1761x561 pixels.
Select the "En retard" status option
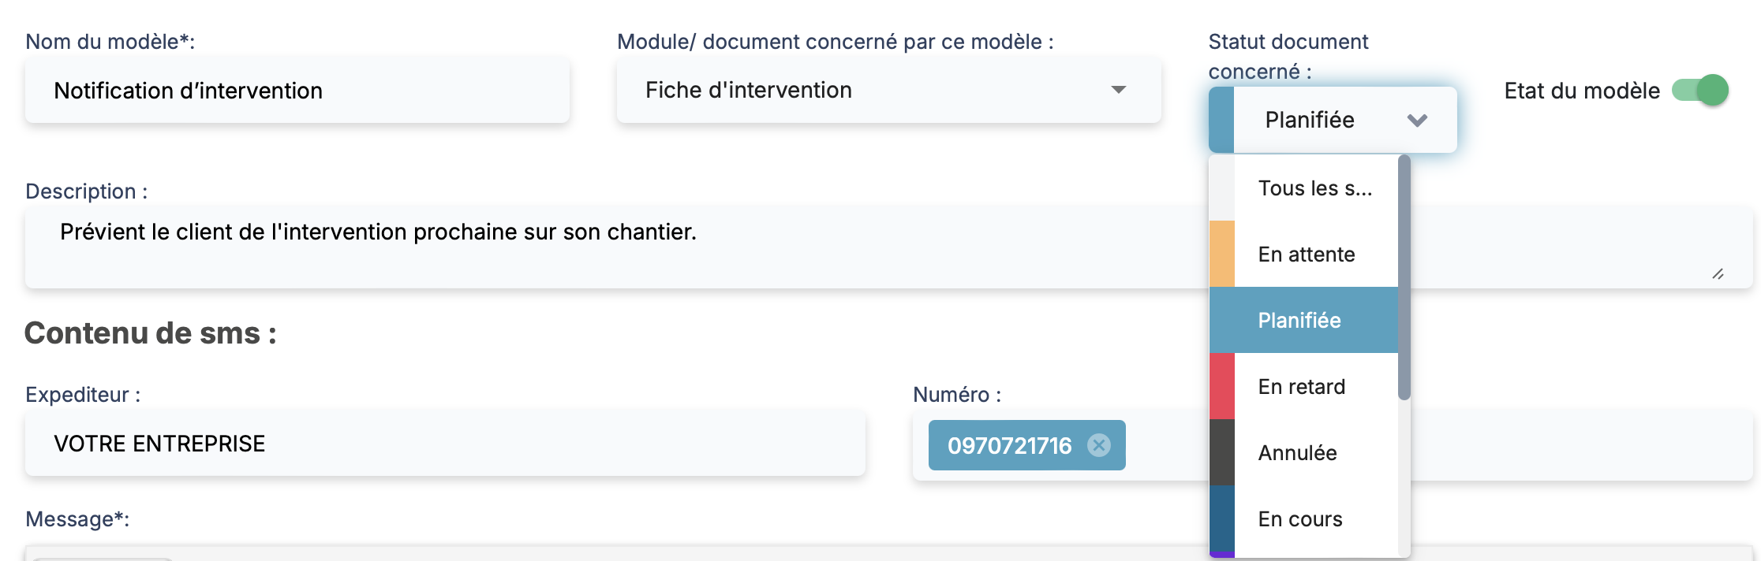point(1302,387)
